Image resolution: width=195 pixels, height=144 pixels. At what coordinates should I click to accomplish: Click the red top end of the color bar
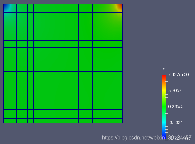164,76
